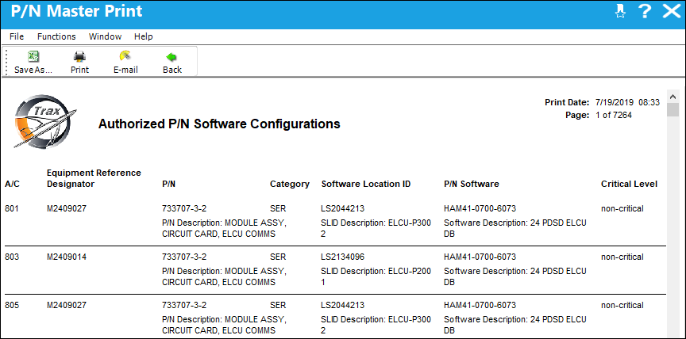Click M2409027 in the 801 row

[67, 208]
